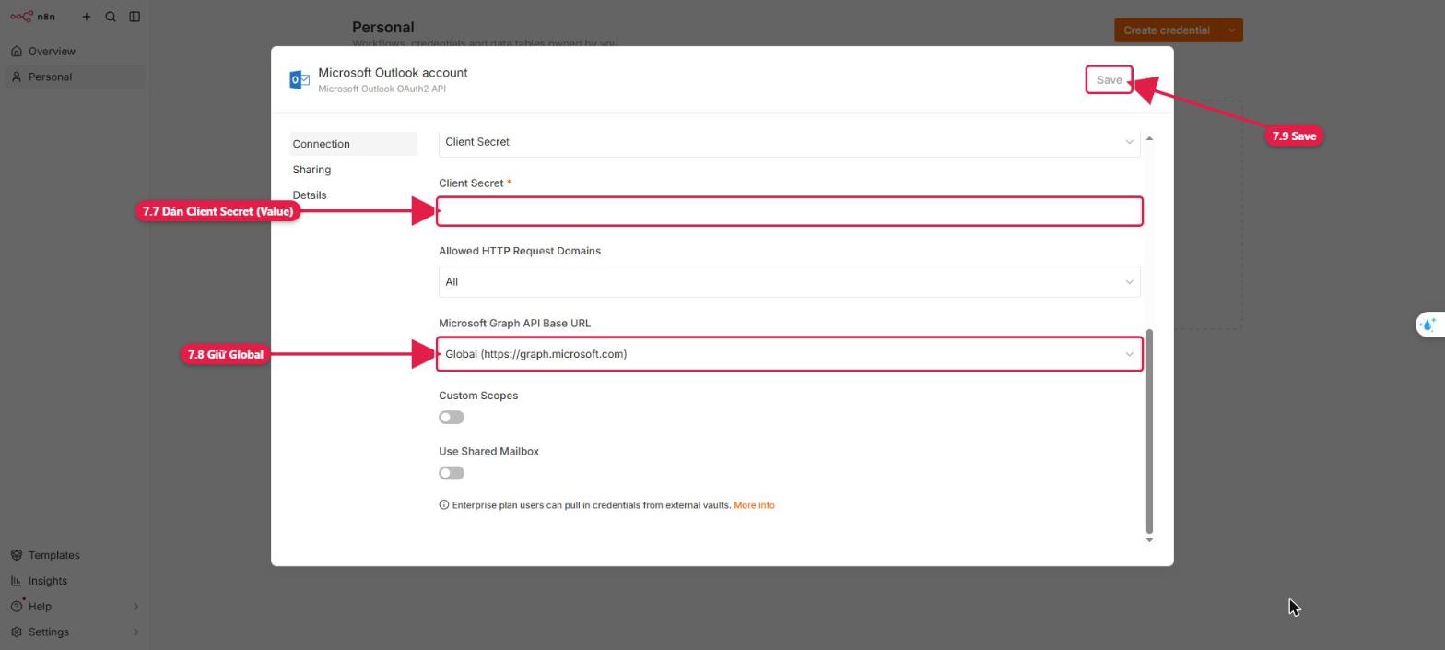
Task: Click the dialog scrollbar up arrow
Action: pyautogui.click(x=1149, y=138)
